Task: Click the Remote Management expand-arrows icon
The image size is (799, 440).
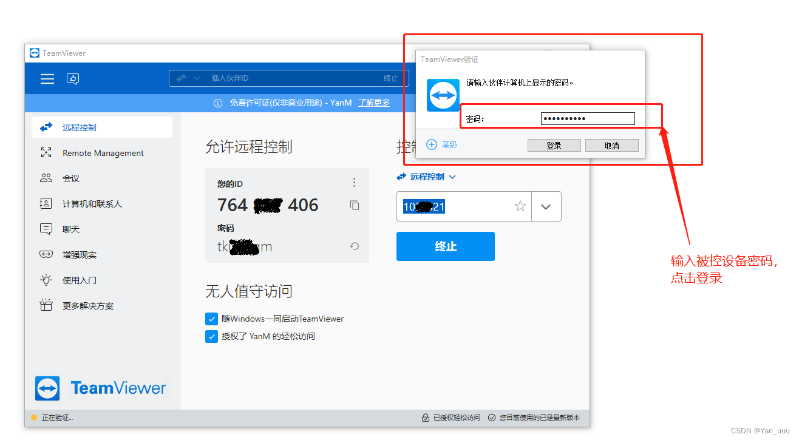Action: click(46, 153)
